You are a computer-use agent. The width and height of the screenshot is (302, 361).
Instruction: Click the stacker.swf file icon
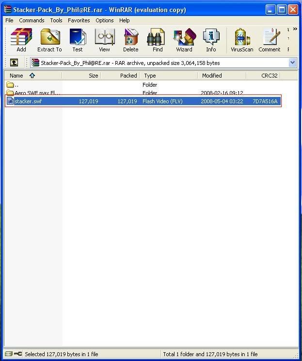(x=10, y=101)
